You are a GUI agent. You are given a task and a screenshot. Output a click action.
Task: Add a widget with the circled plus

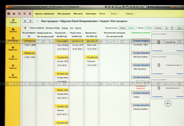(x=168, y=103)
